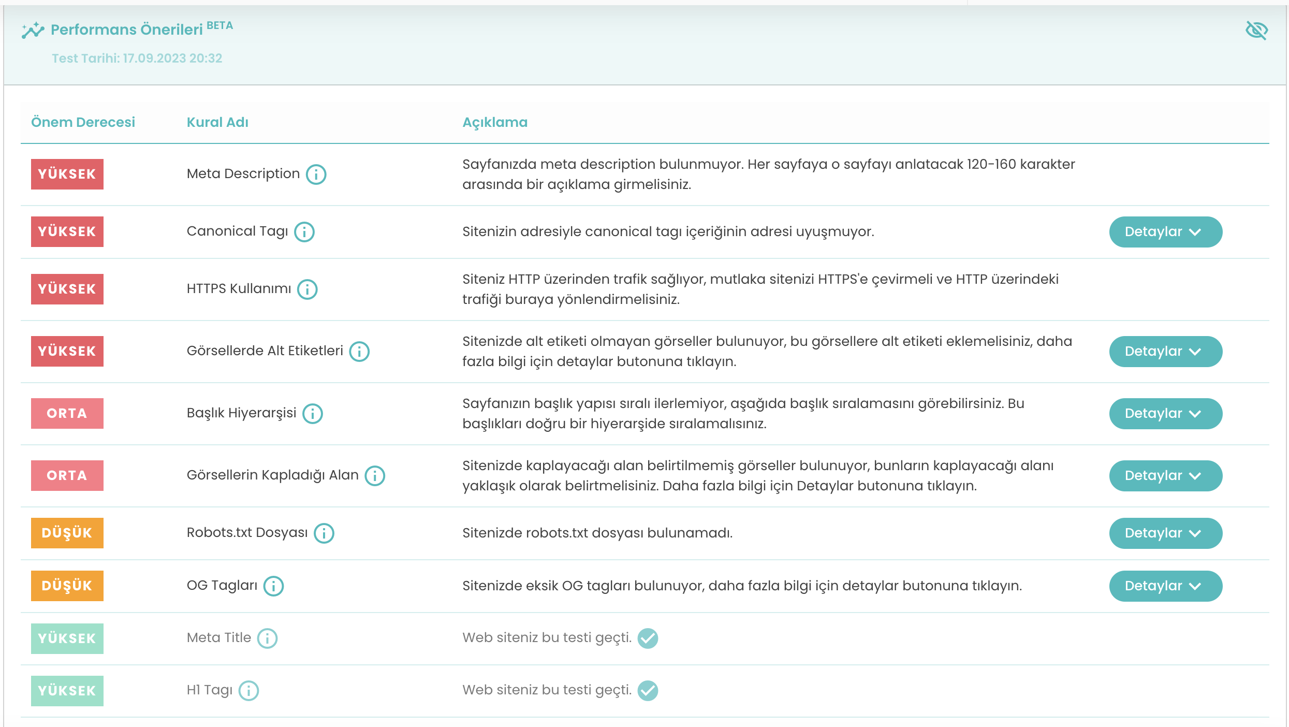Viewport: 1289px width, 727px height.
Task: Open info icon next to Robots.txt Dosyası
Action: click(x=324, y=533)
